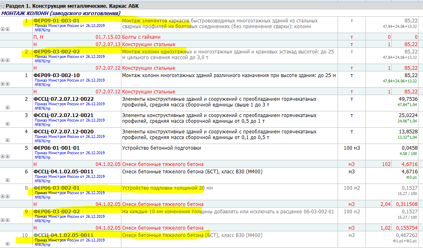Click position 10 description 'Смеси бетонные тяжелого бетона (БСТ)'

[x=192, y=235]
